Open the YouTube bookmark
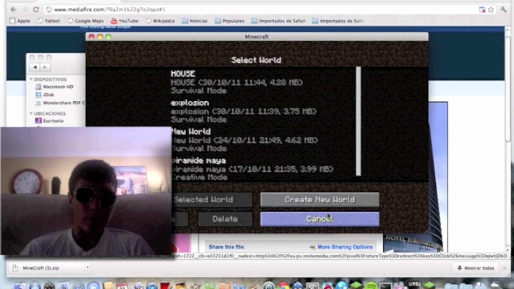This screenshot has width=514, height=289. pos(124,21)
